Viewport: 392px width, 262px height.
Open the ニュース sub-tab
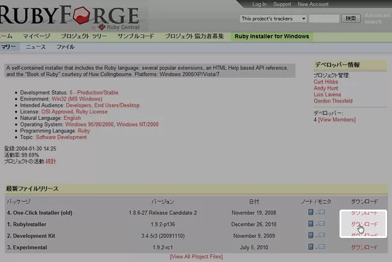click(x=36, y=47)
